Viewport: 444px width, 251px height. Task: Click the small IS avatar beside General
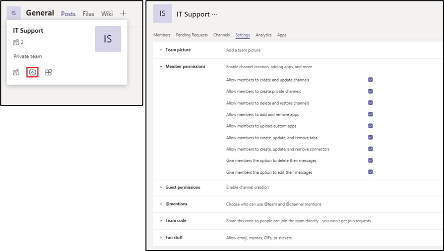tap(13, 13)
